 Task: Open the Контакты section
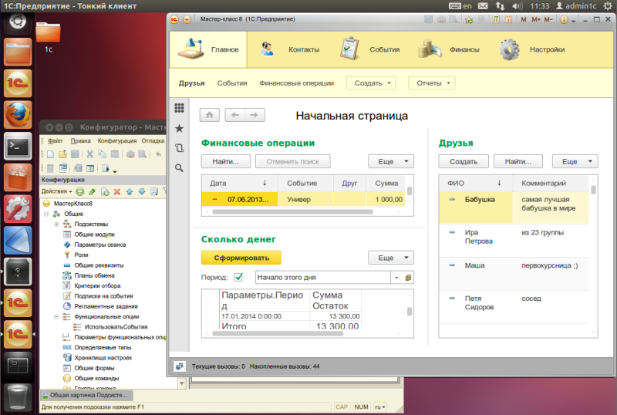click(x=291, y=49)
